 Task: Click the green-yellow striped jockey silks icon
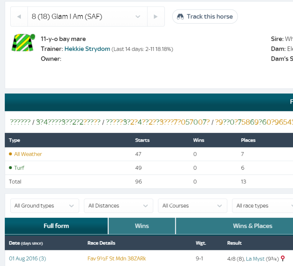(23, 42)
